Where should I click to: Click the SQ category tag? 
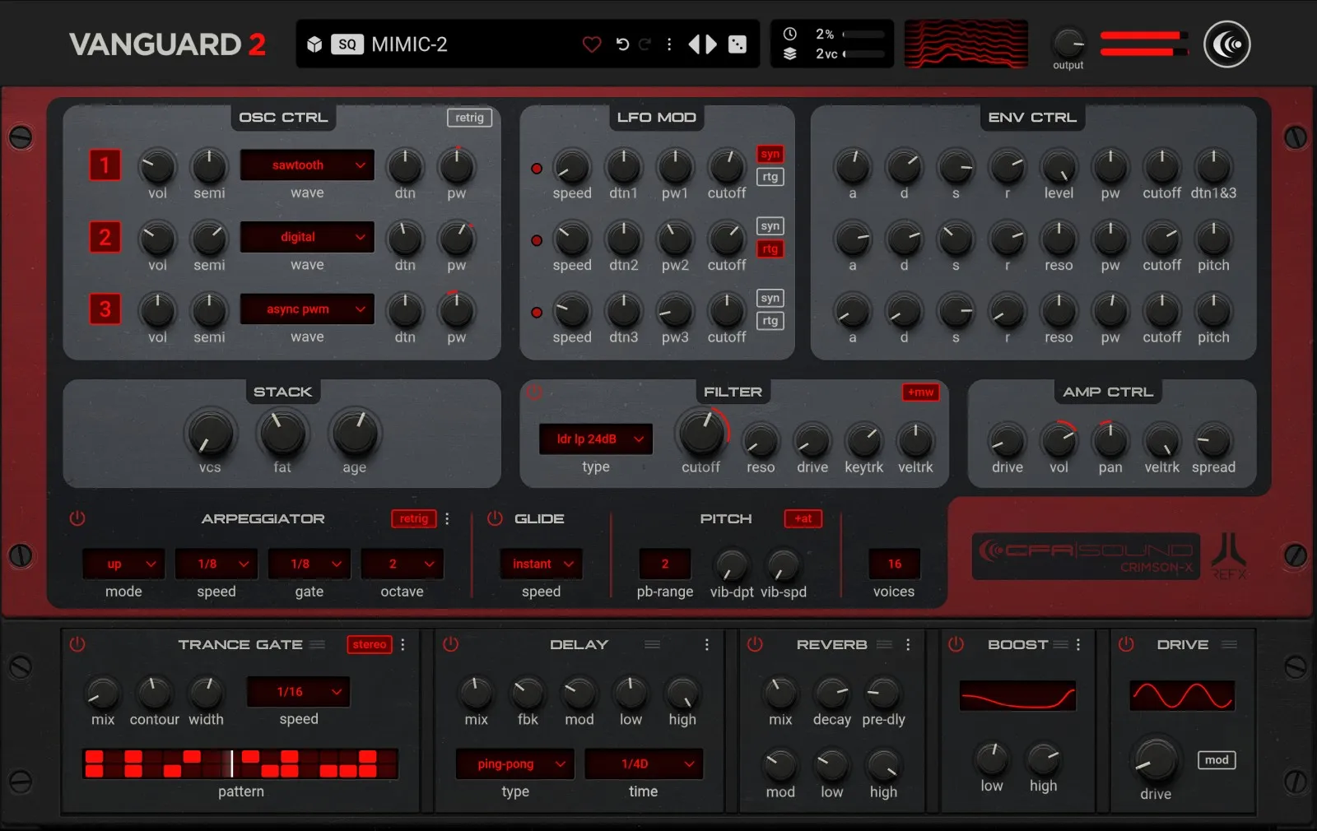click(347, 44)
